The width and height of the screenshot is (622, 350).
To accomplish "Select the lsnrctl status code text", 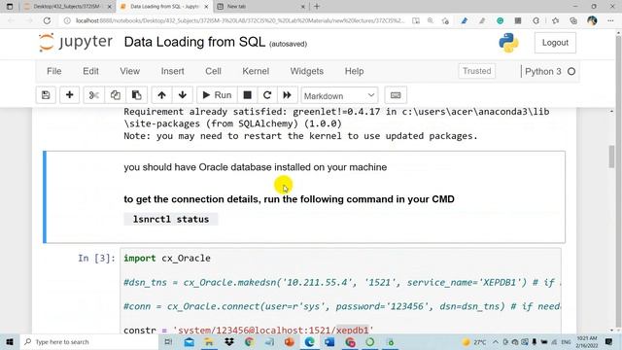I will click(x=171, y=219).
